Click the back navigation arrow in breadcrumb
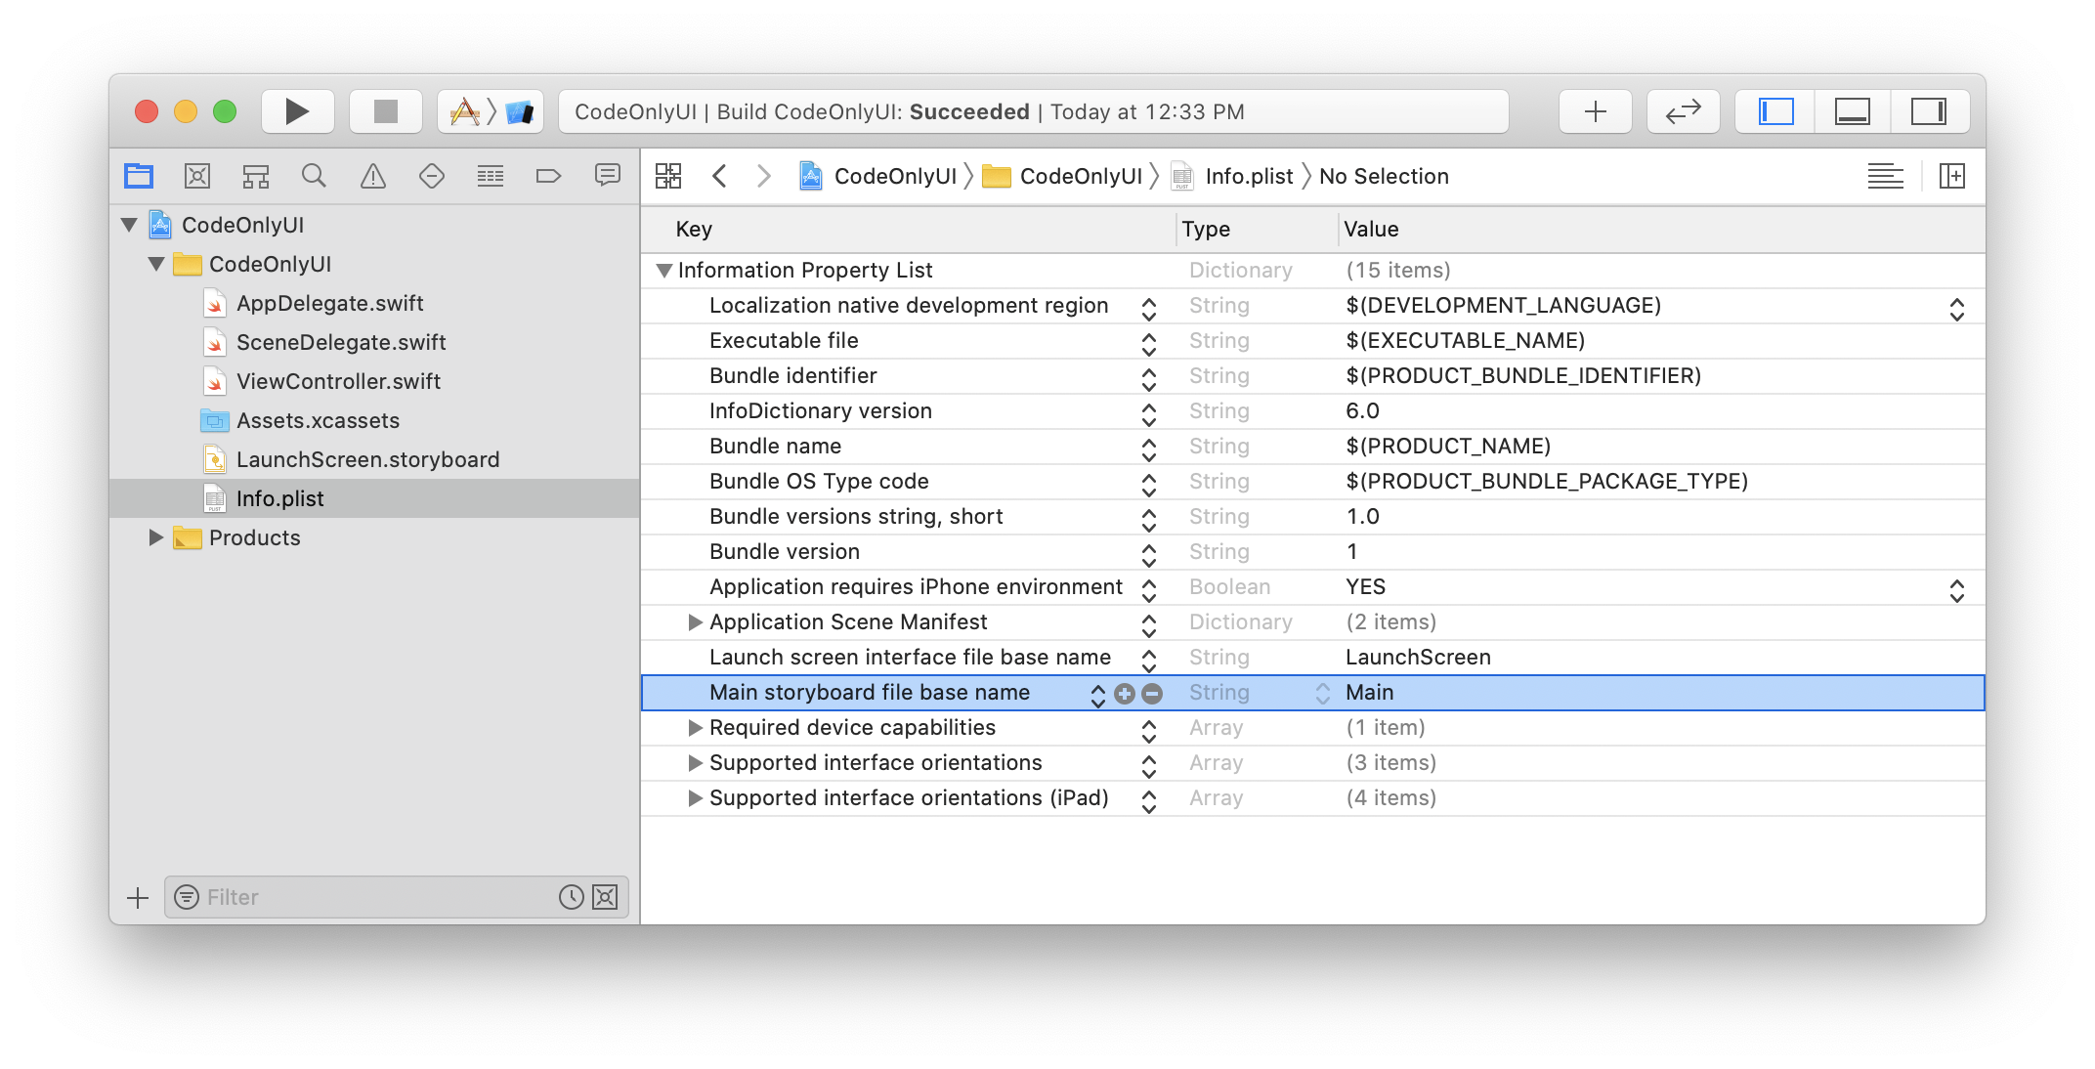The height and width of the screenshot is (1069, 2095). coord(718,176)
